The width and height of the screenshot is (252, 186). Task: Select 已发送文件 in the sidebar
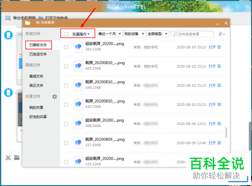click(38, 54)
